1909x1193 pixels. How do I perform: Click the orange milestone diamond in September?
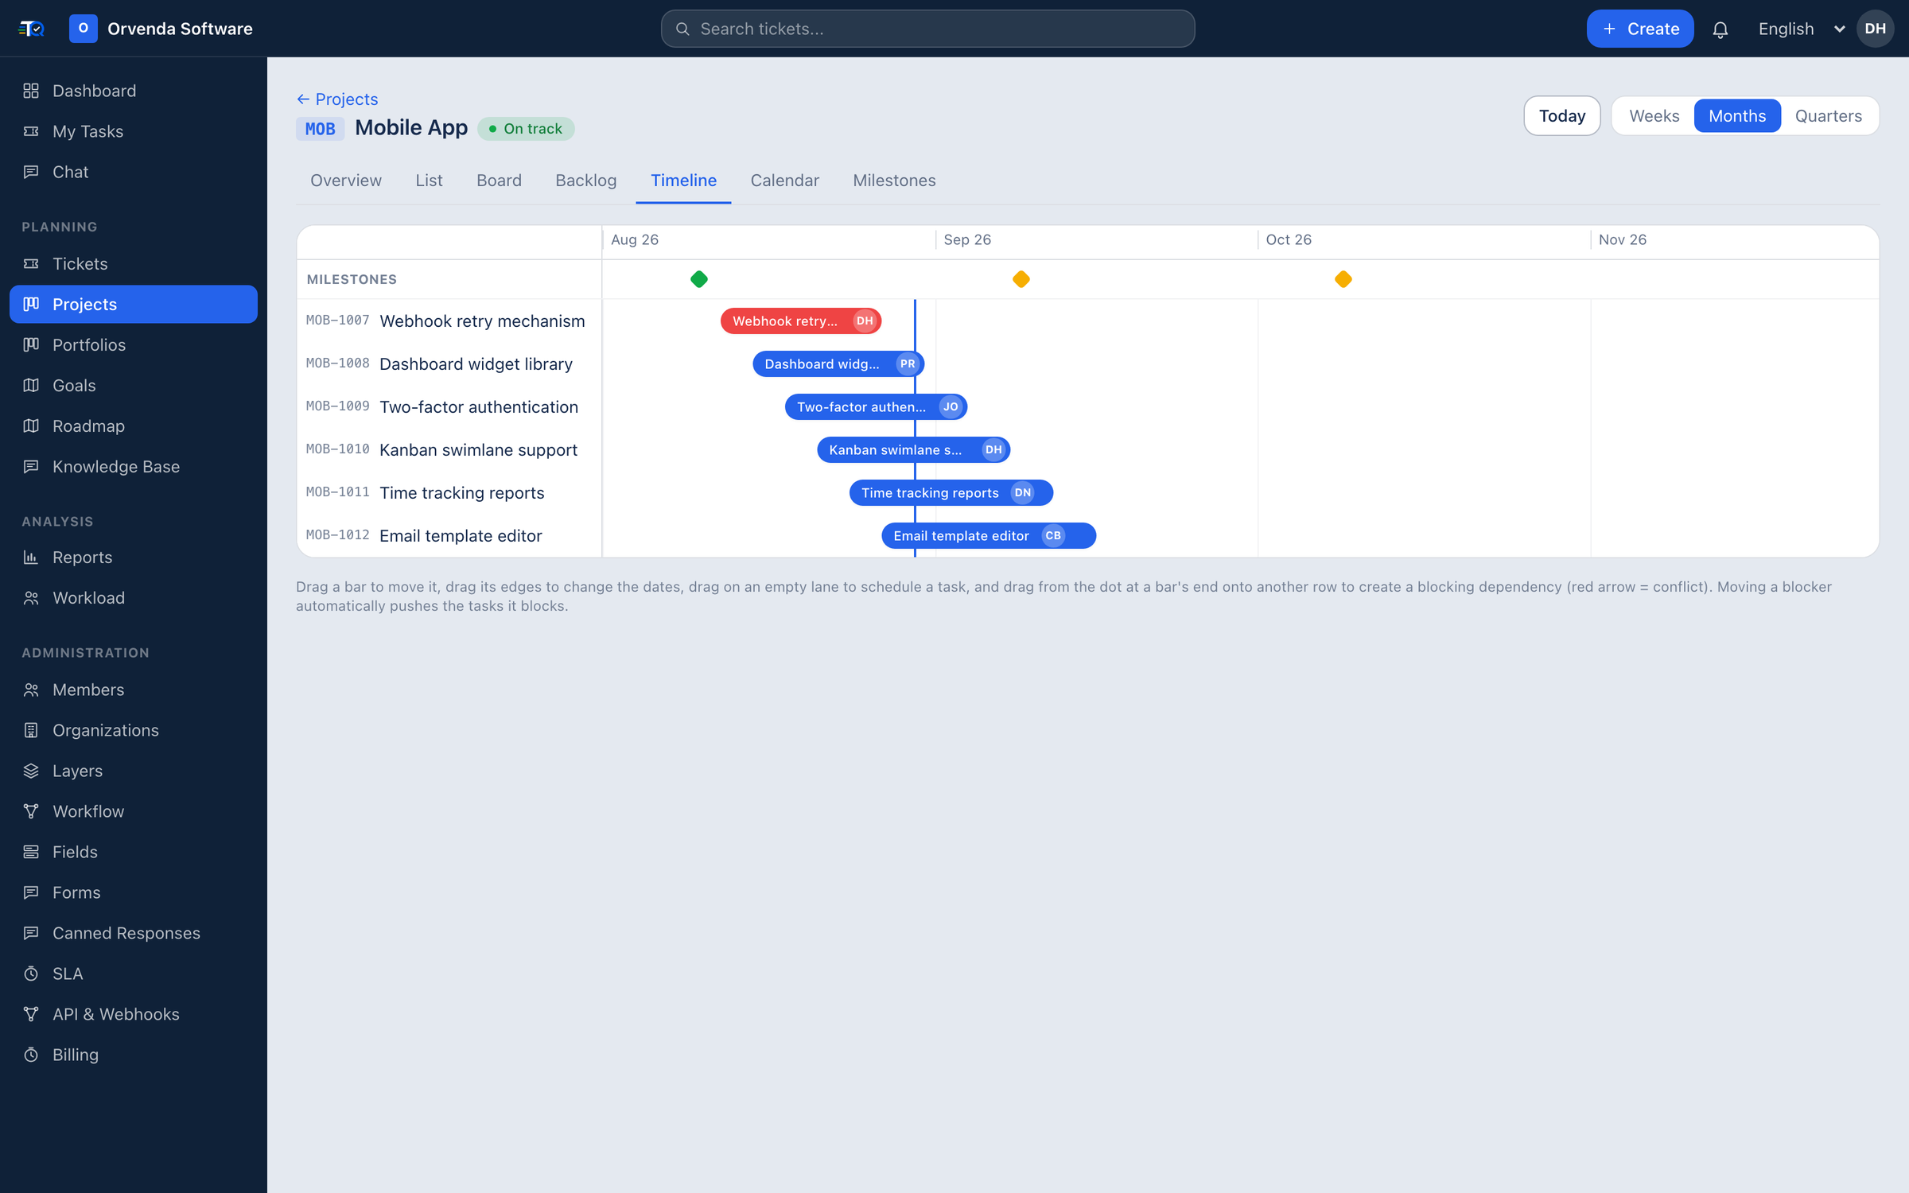click(1021, 279)
